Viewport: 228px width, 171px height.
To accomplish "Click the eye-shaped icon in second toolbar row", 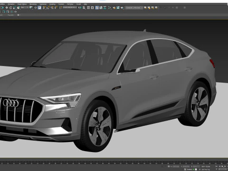I will (15, 12).
